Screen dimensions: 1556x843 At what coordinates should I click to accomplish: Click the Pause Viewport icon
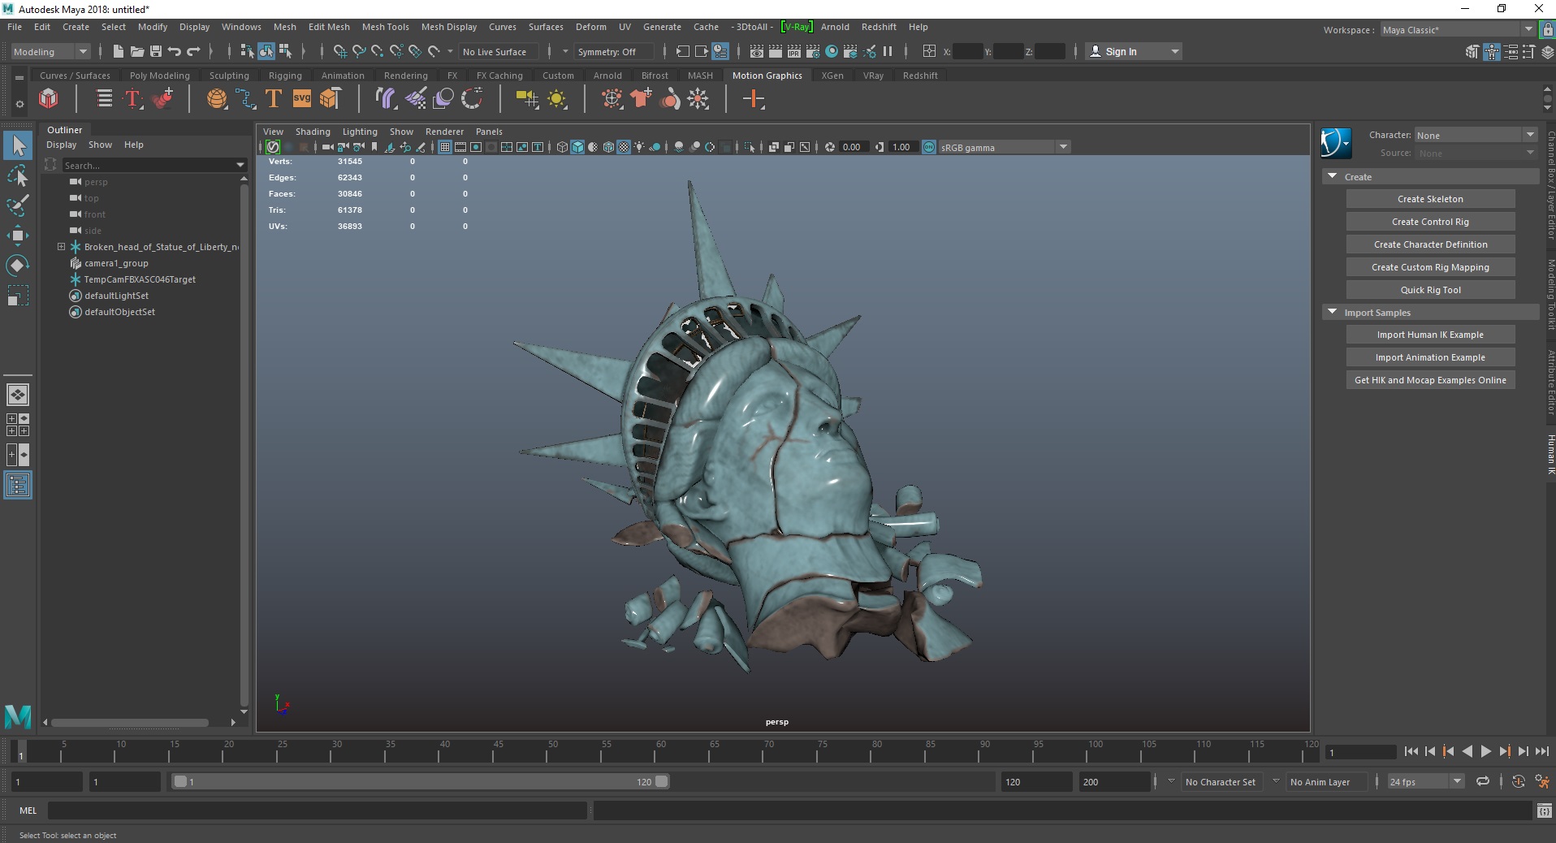pos(888,51)
